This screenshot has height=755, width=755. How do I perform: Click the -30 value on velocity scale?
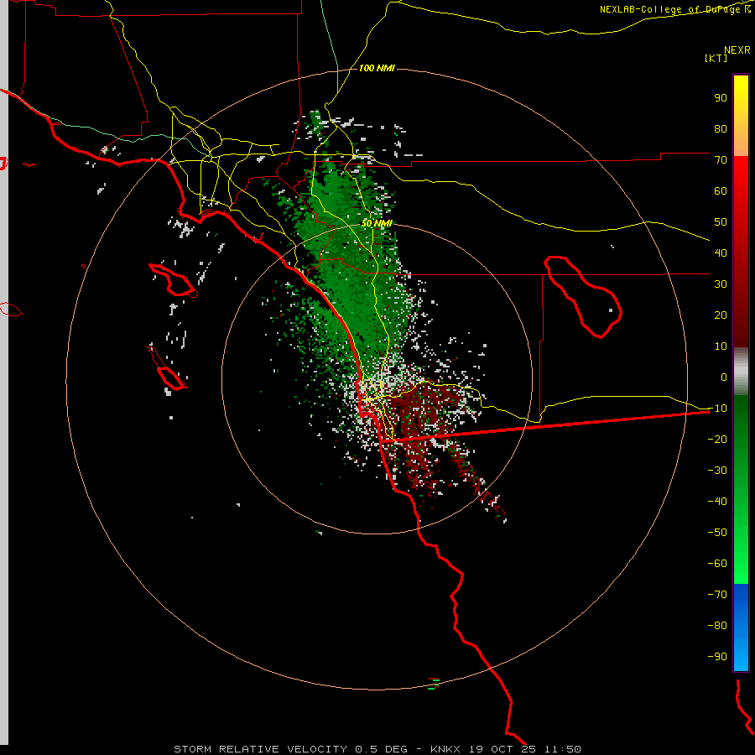click(x=717, y=471)
